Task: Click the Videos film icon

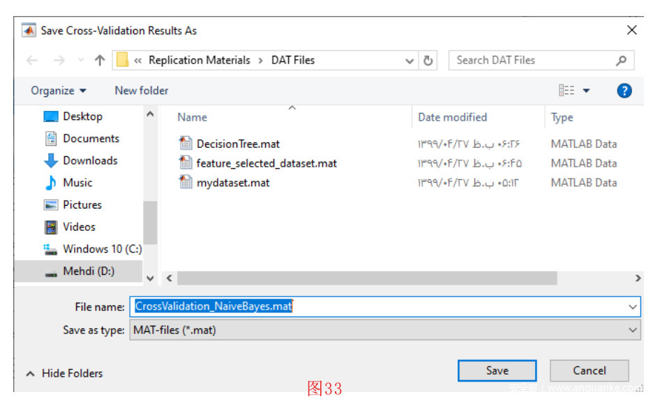Action: coord(51,227)
